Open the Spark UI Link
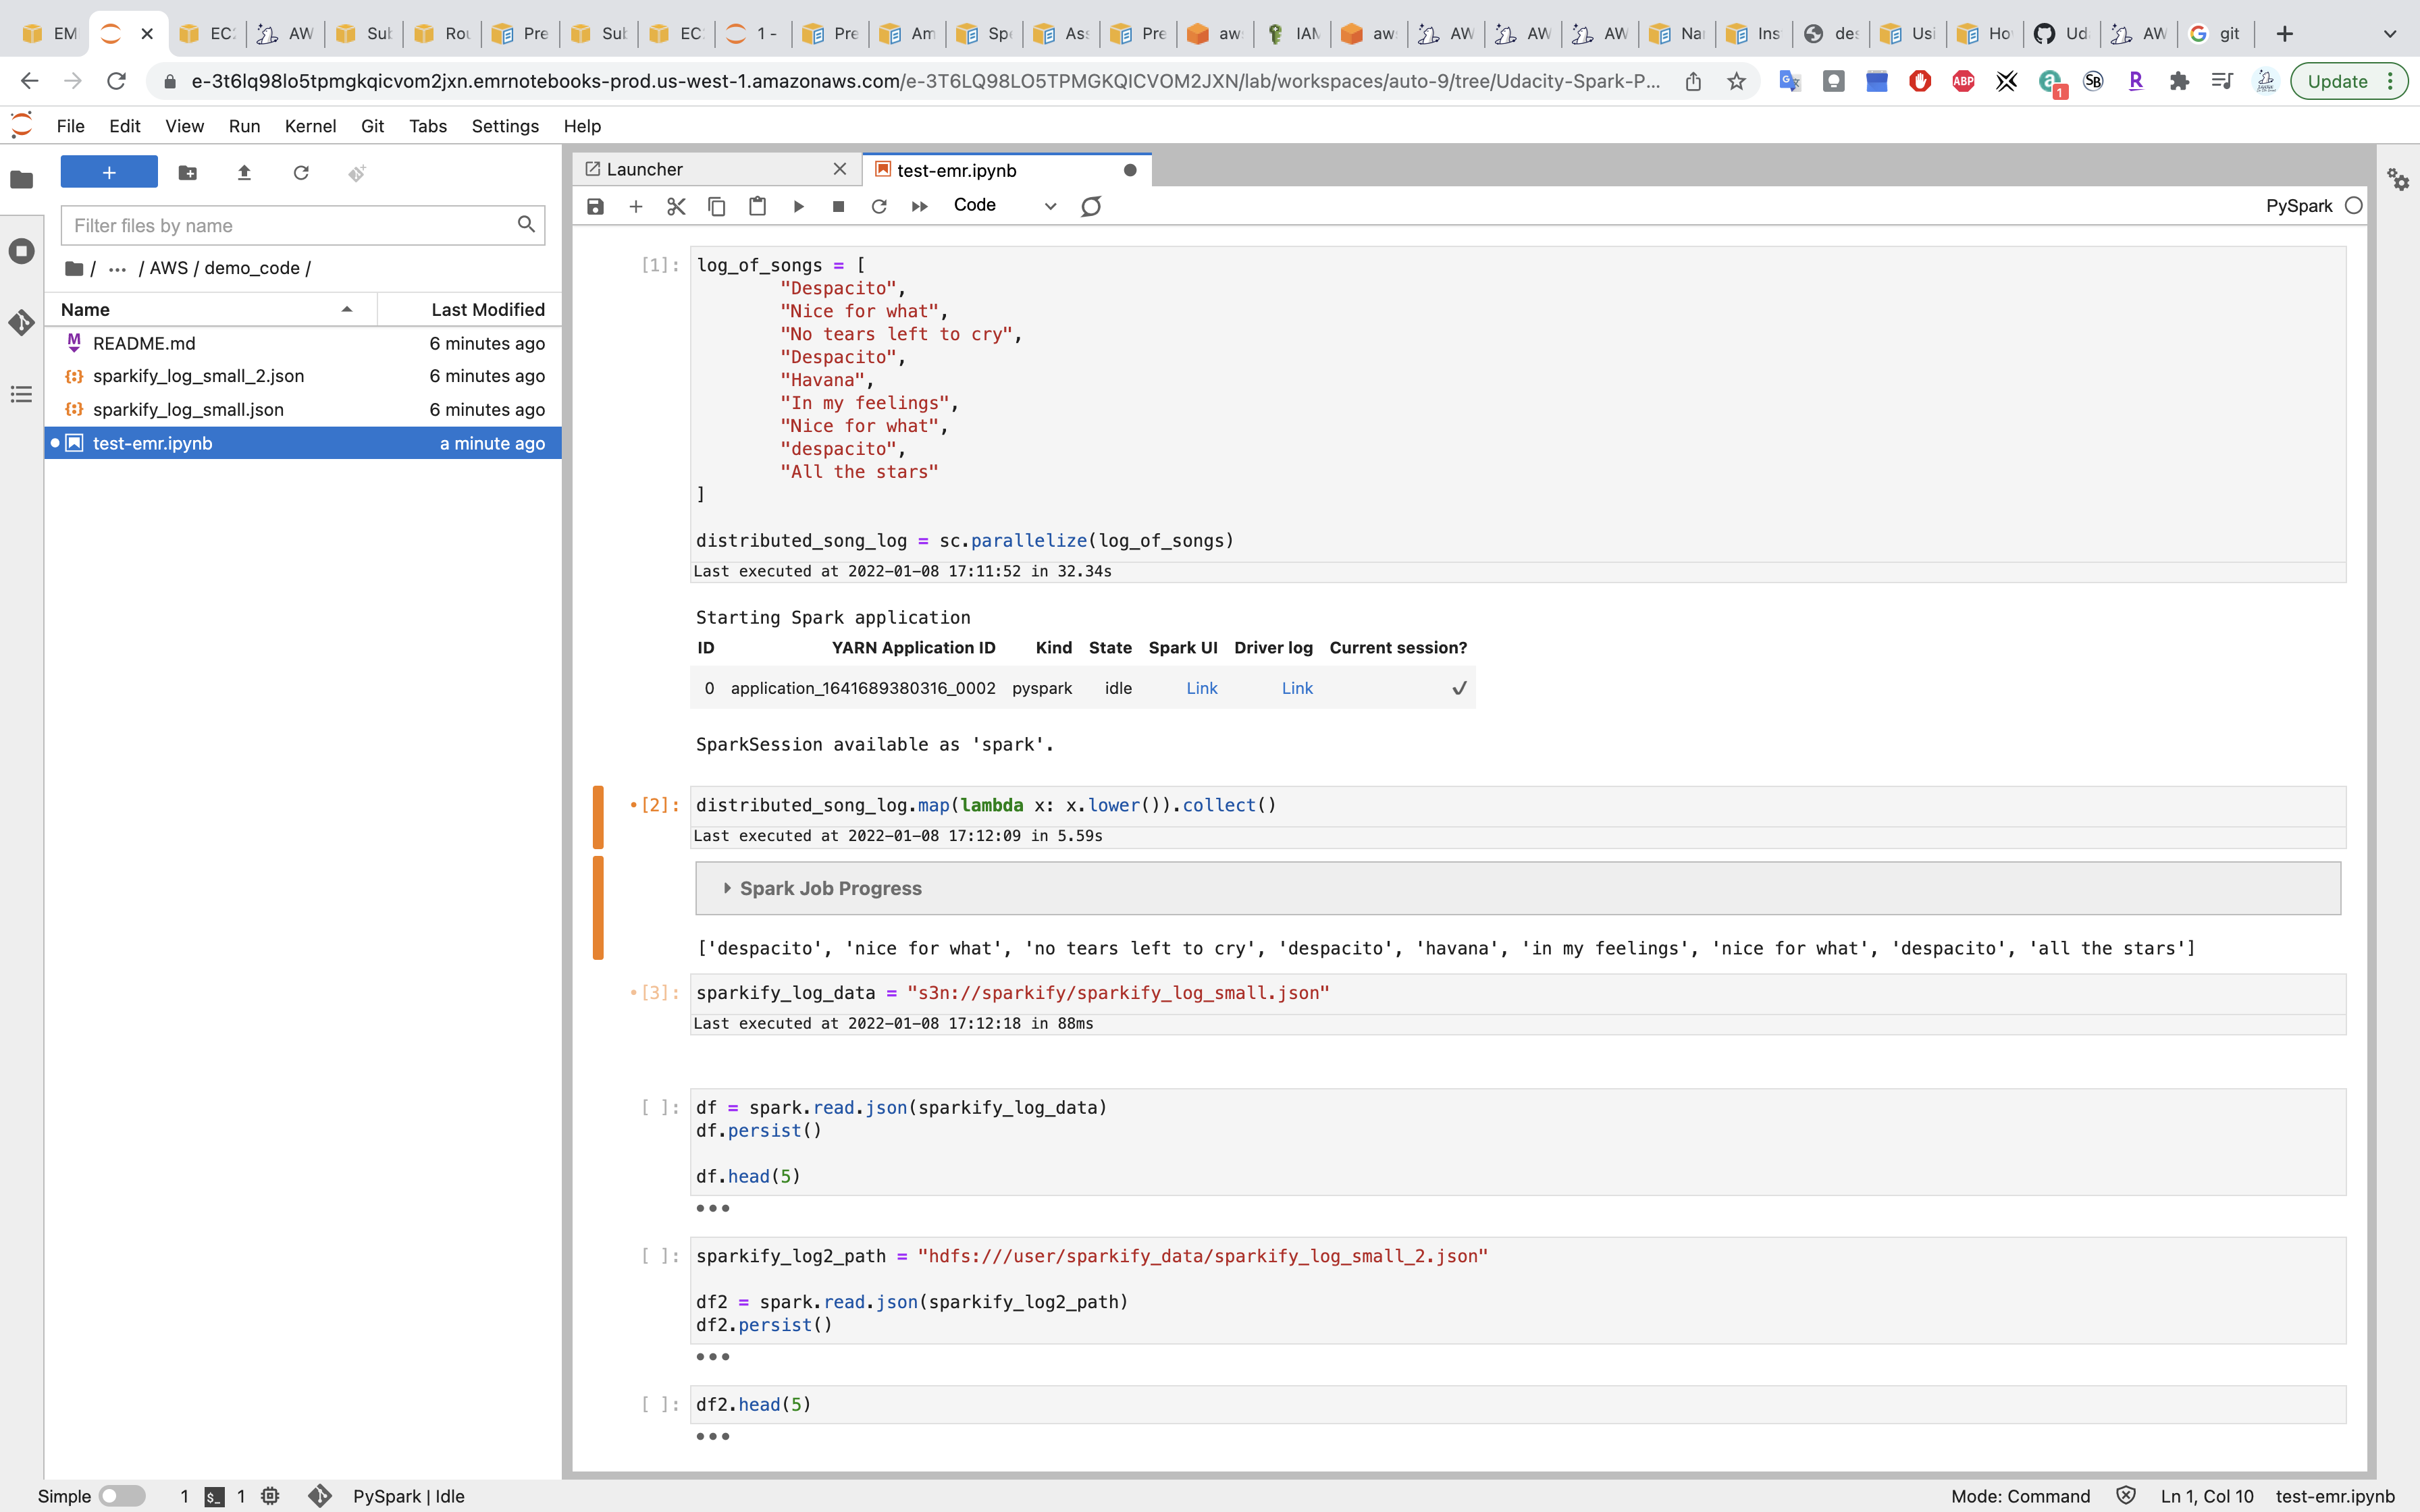Viewport: 2420px width, 1512px height. (1201, 688)
